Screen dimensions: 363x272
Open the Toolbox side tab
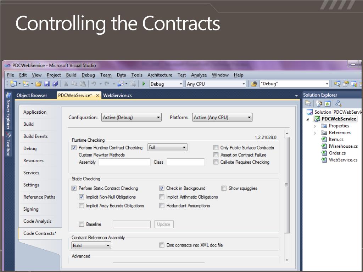pyautogui.click(x=9, y=144)
